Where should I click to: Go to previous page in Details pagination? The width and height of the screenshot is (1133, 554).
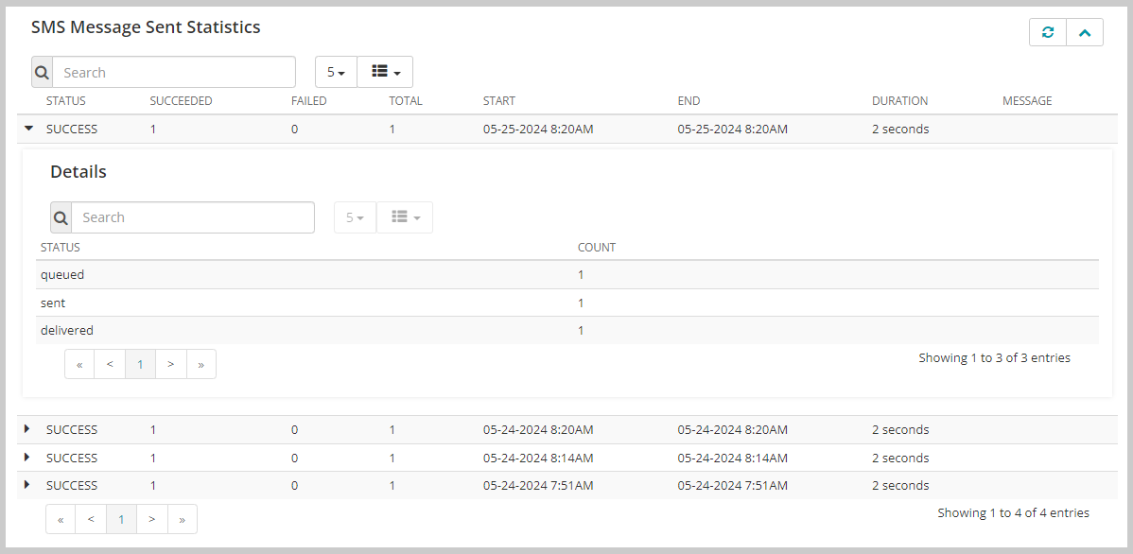110,364
